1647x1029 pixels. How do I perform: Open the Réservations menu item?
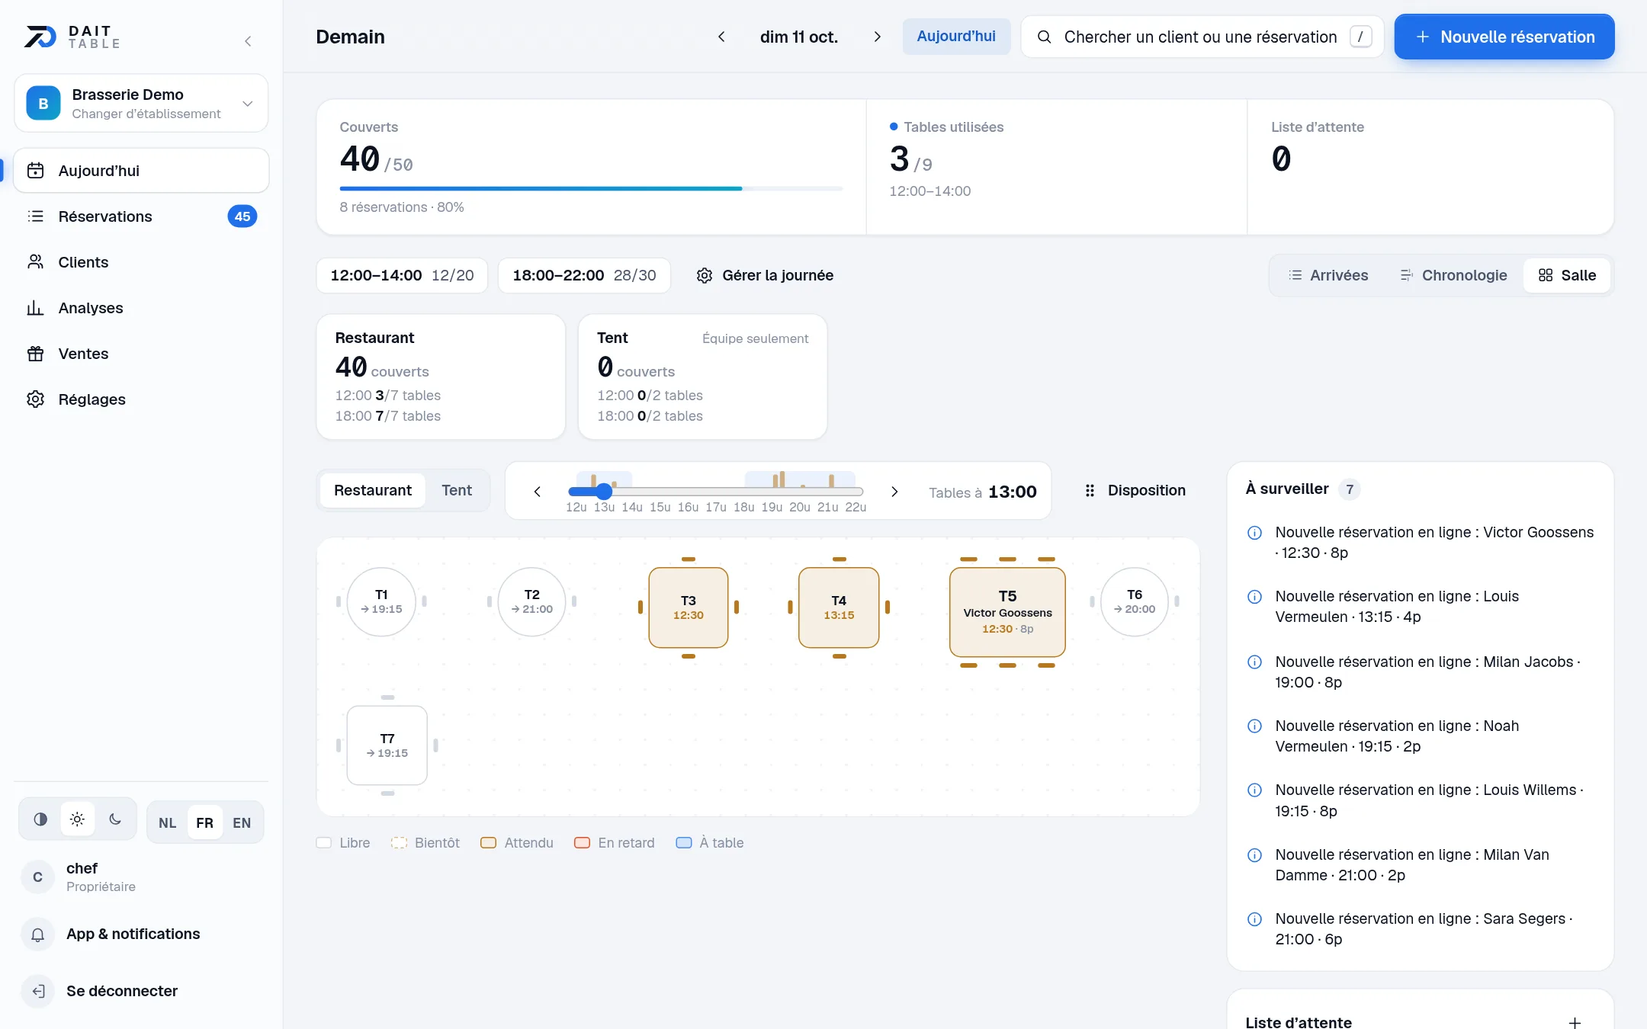pyautogui.click(x=141, y=216)
